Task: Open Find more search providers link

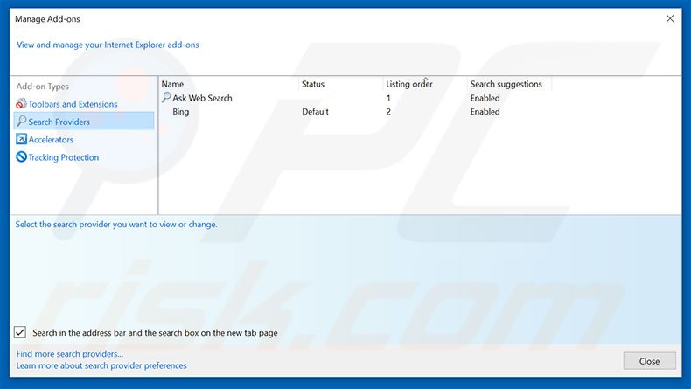Action: coord(70,354)
